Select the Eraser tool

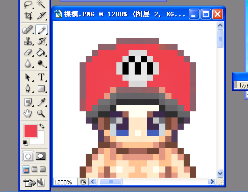(28, 53)
